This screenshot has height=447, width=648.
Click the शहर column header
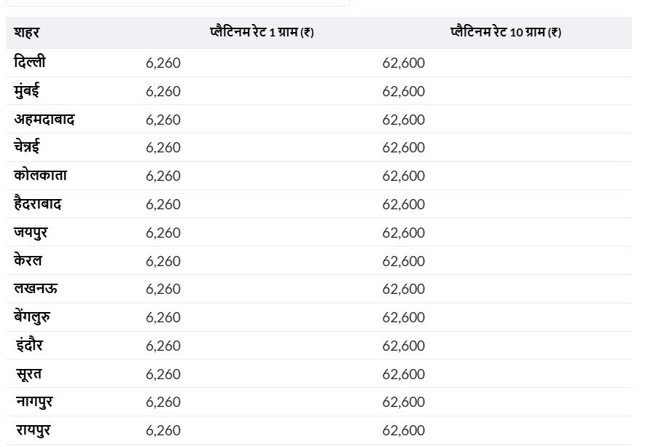click(26, 33)
